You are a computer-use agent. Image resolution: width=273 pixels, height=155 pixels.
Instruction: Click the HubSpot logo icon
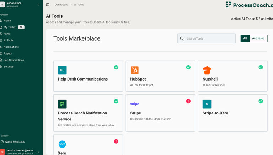pos(135,70)
